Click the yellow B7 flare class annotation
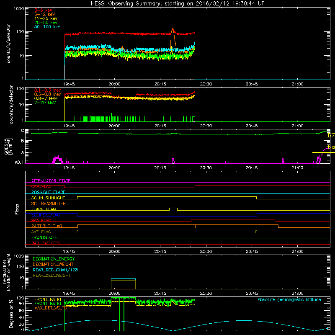The height and width of the screenshot is (335, 335). [331, 135]
